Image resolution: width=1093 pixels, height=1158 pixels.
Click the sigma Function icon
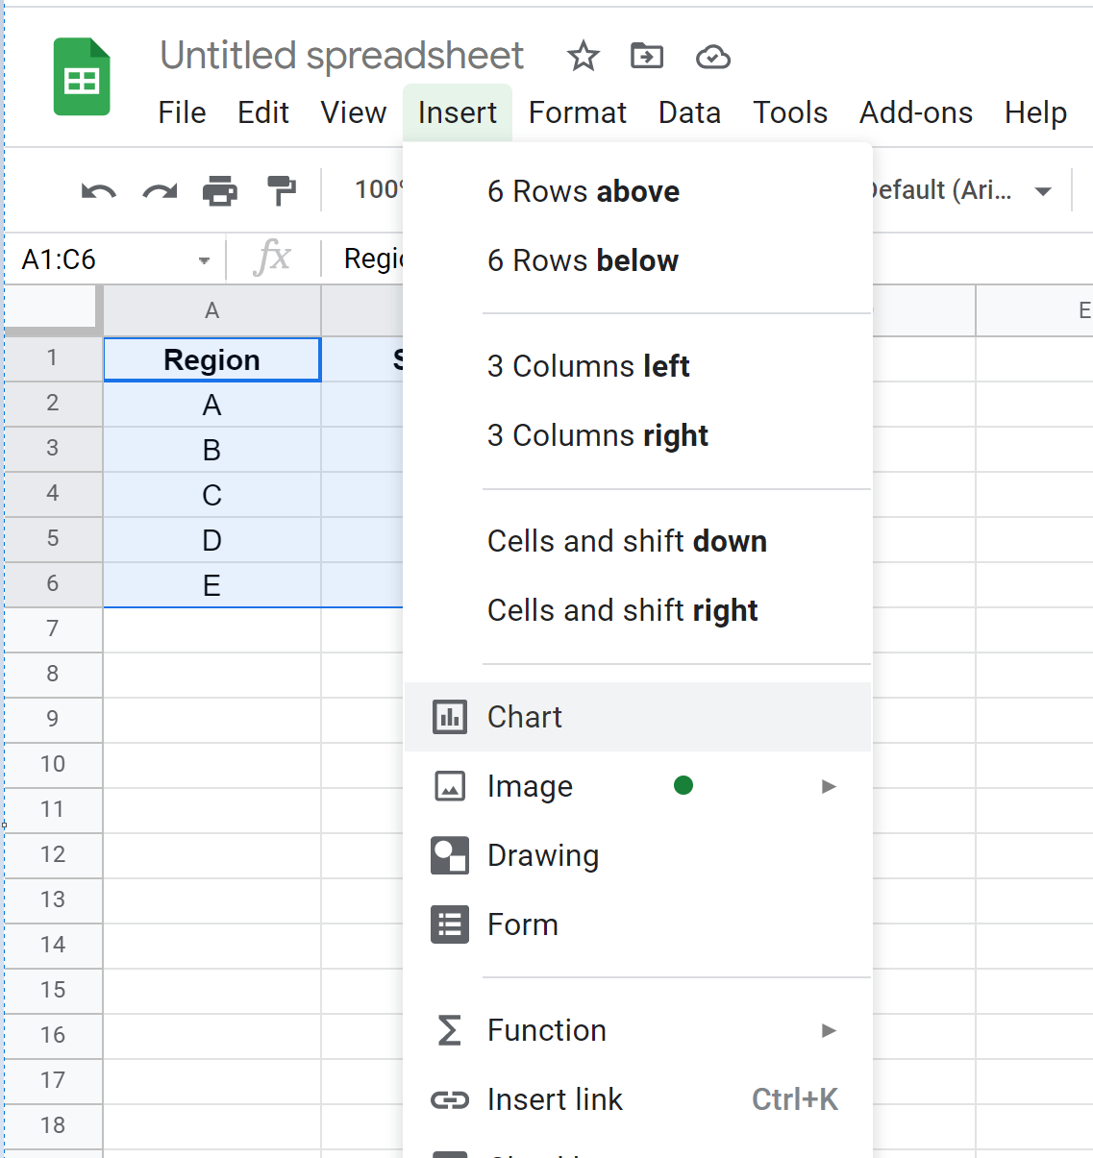[448, 1029]
